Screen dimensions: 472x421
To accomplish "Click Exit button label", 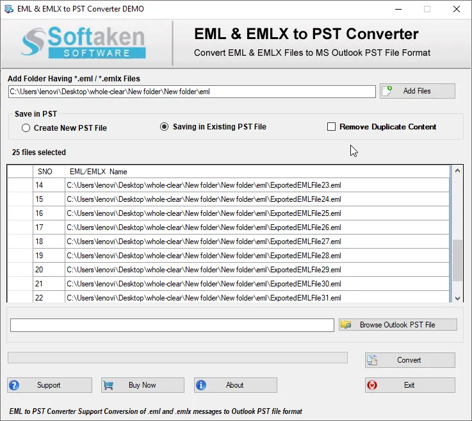I will click(409, 385).
